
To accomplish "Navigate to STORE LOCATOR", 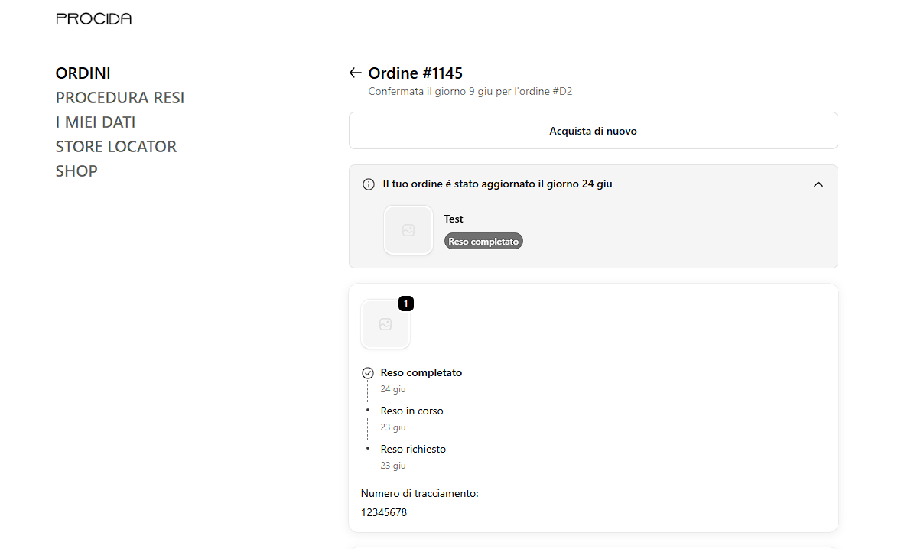I will [116, 146].
